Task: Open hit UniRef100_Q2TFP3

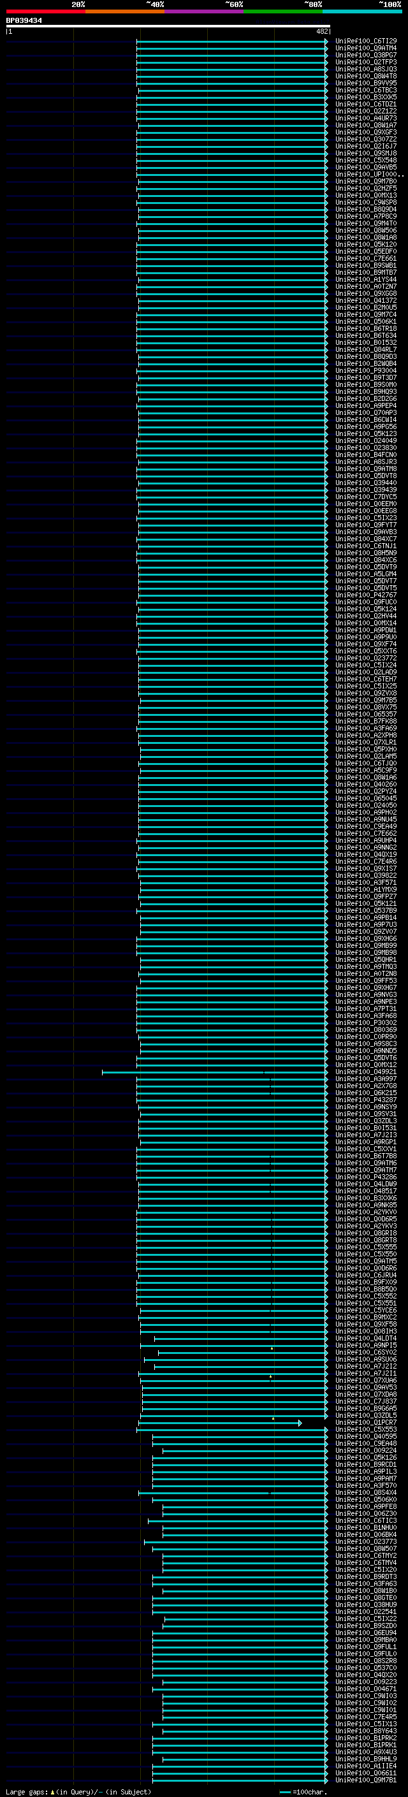Action: click(366, 62)
